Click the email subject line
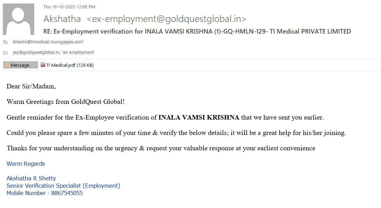 coord(197,31)
